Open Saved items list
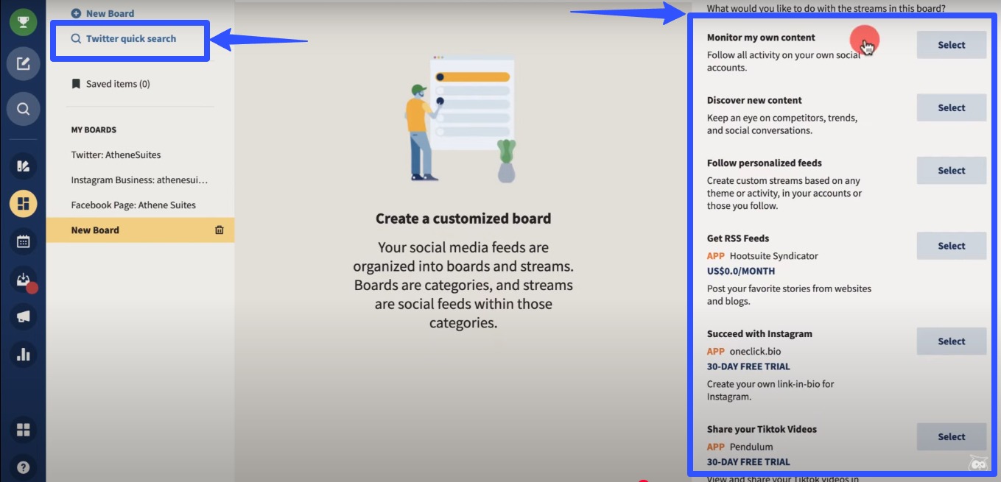 (x=110, y=83)
